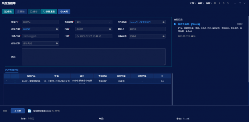The height and width of the screenshot is (122, 249).
Task: Open the 文件 menu dropdown
Action: click(x=193, y=3)
